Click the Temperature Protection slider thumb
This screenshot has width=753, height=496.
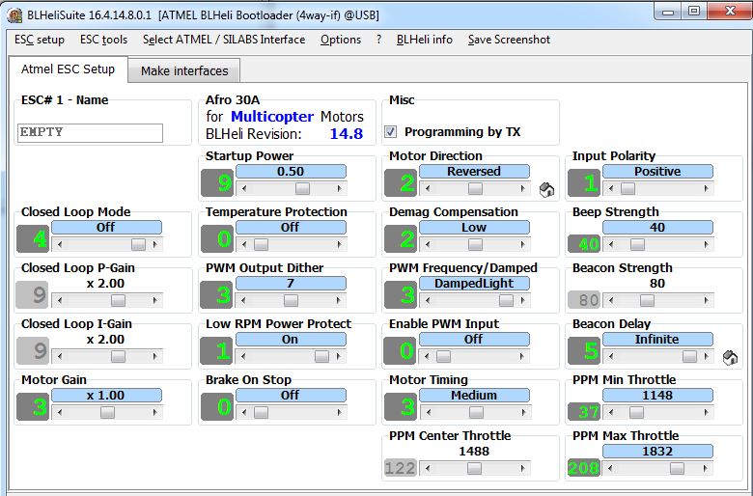tap(261, 245)
